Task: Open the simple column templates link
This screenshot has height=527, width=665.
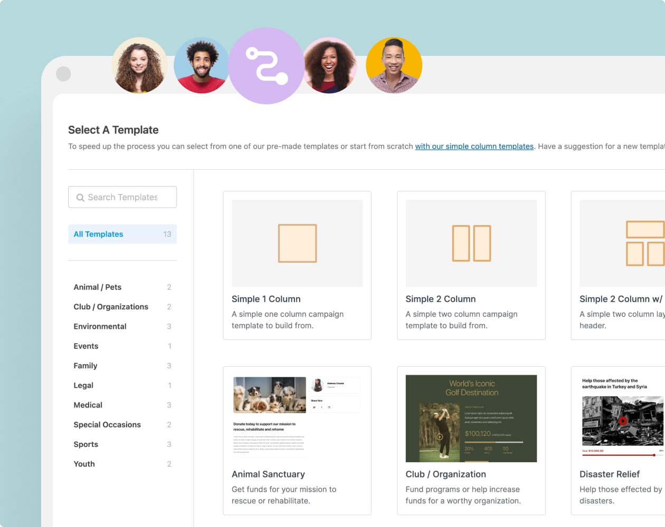Action: 474,147
